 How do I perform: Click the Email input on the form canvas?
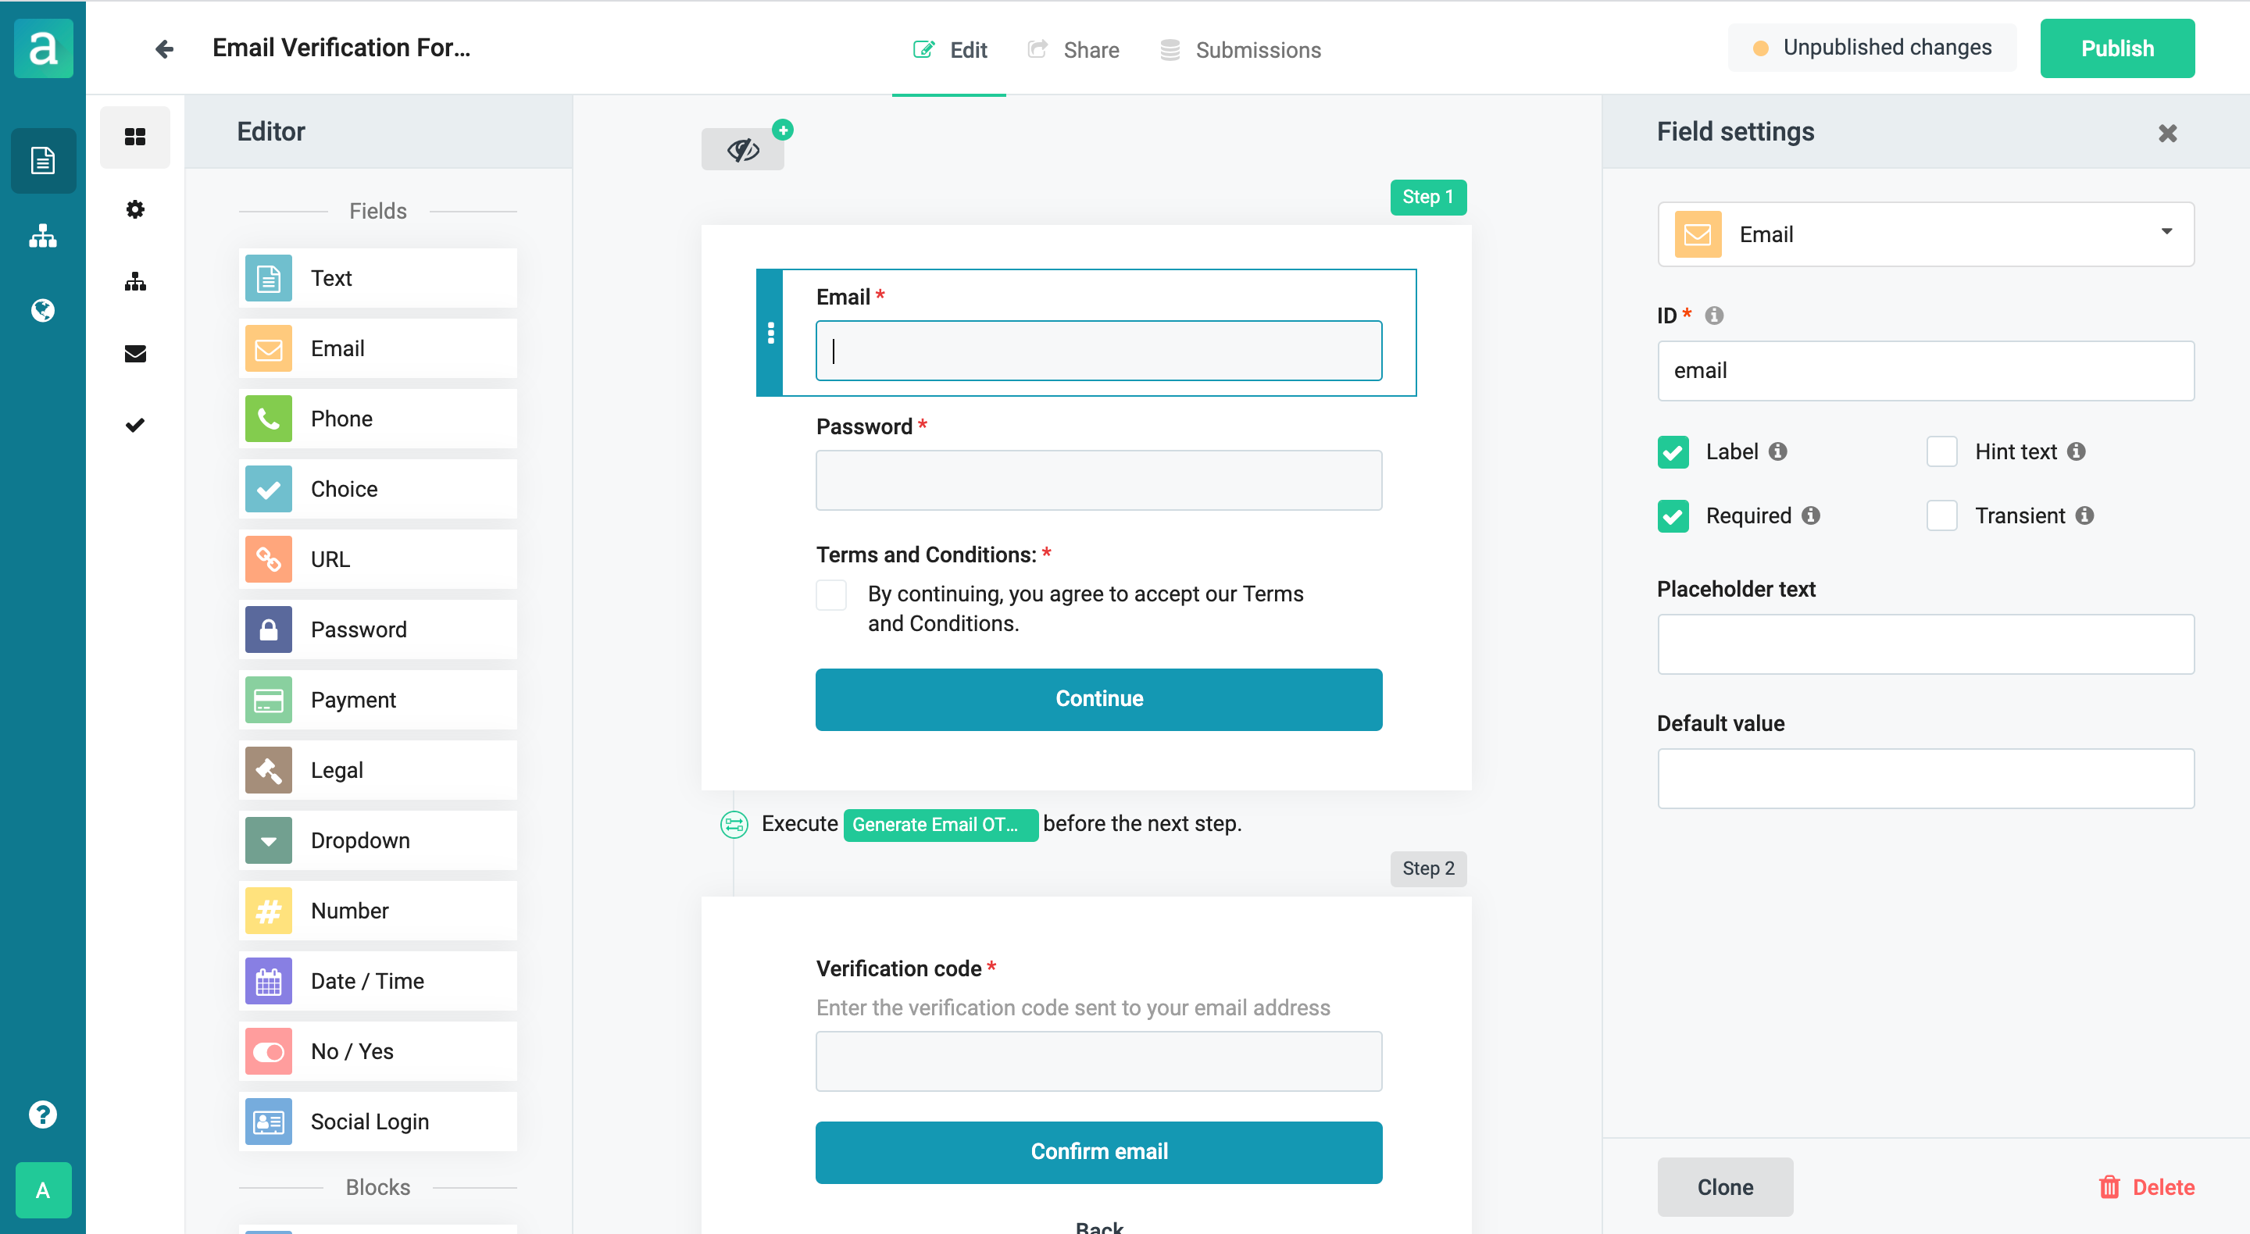pos(1098,351)
